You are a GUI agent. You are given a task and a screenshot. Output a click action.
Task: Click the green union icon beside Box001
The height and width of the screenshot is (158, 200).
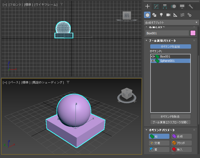[157, 56]
